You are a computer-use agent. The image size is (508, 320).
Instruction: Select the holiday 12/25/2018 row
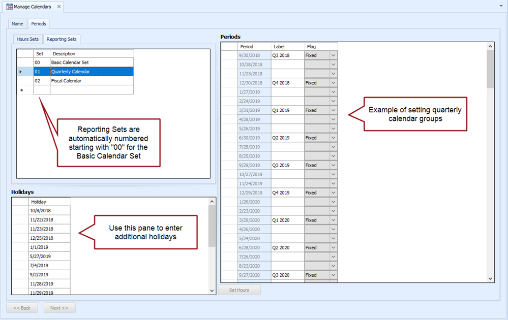click(x=49, y=238)
